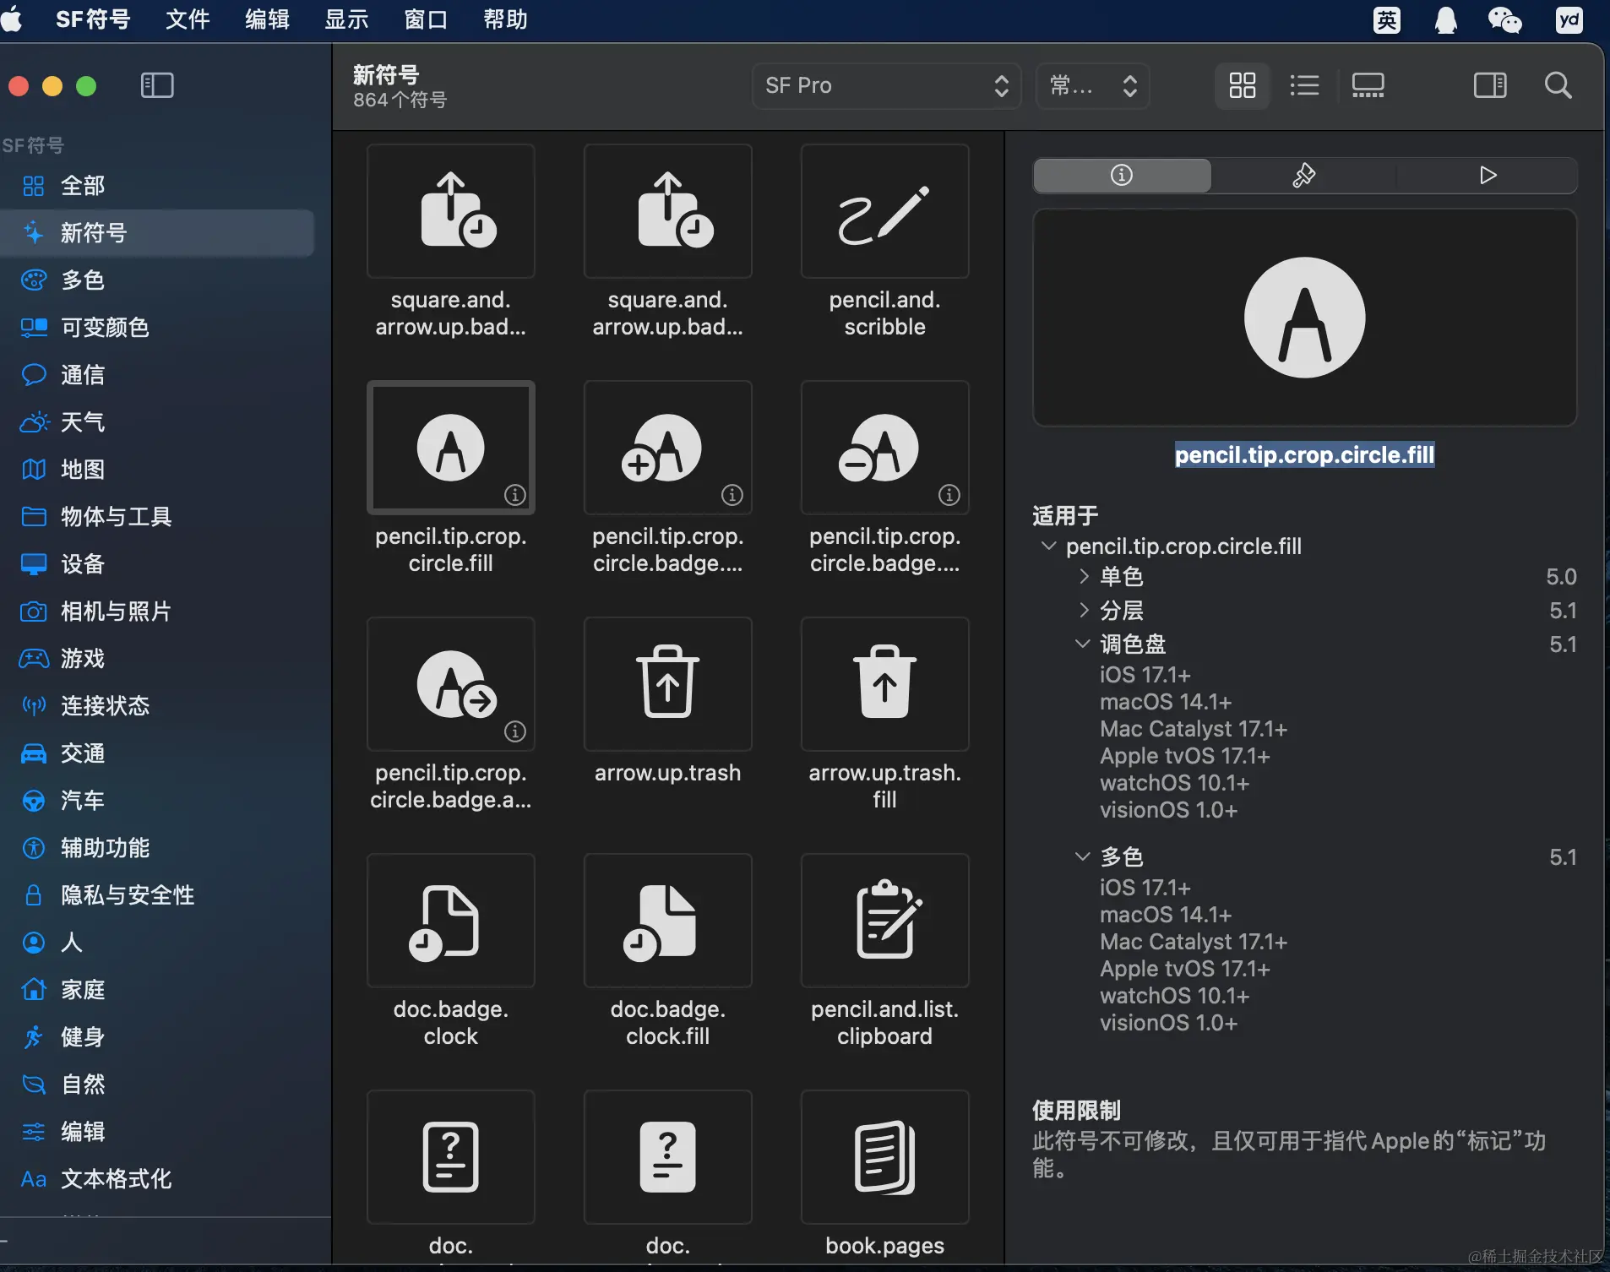Open the 显示 menu
Image resolution: width=1610 pixels, height=1272 pixels.
coord(346,19)
